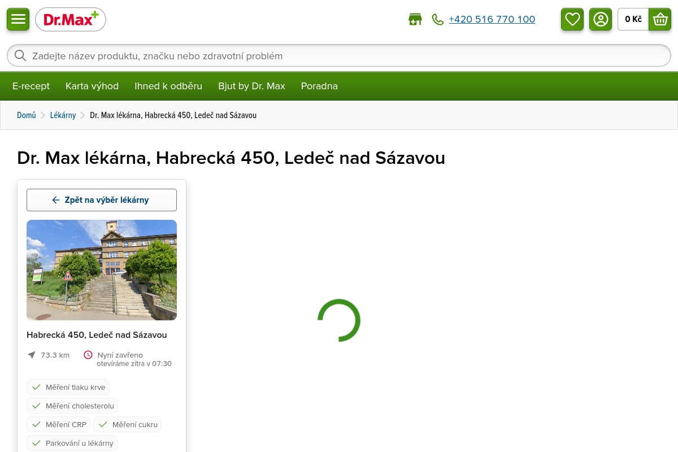Open the pharmacy building photo
The height and width of the screenshot is (452, 678).
coord(102,270)
